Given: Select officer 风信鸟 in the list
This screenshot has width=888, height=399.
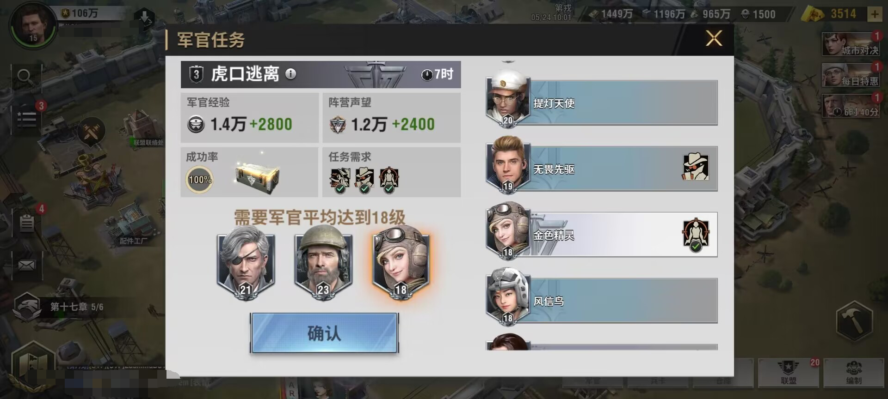Looking at the screenshot, I should click(601, 301).
